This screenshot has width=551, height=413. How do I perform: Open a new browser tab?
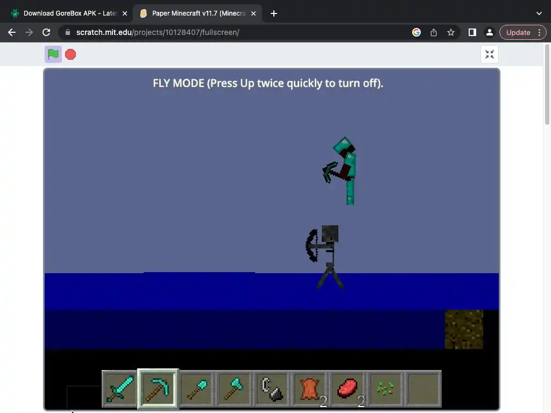(x=274, y=13)
